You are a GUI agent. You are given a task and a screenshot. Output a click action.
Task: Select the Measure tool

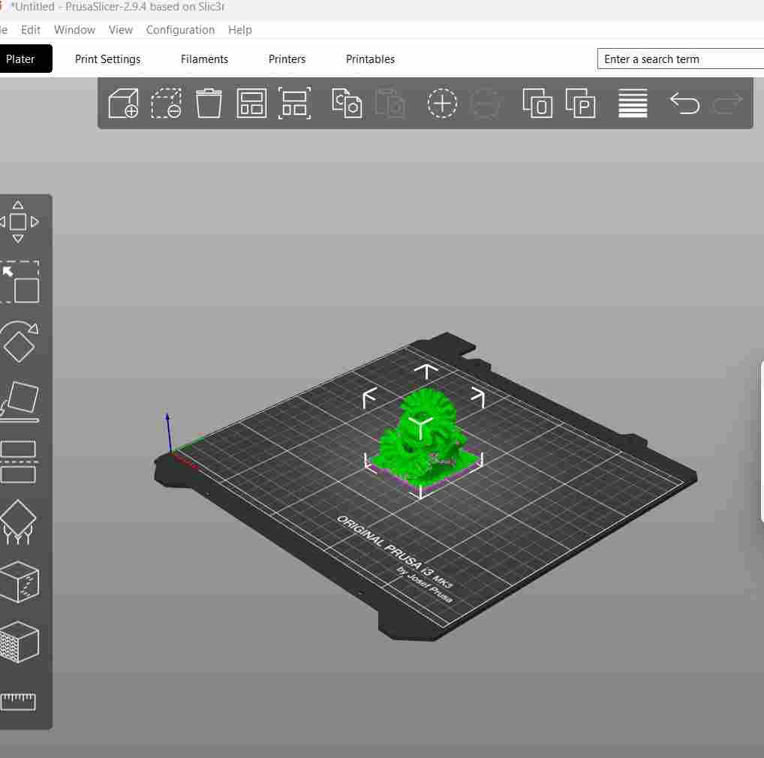(x=20, y=702)
